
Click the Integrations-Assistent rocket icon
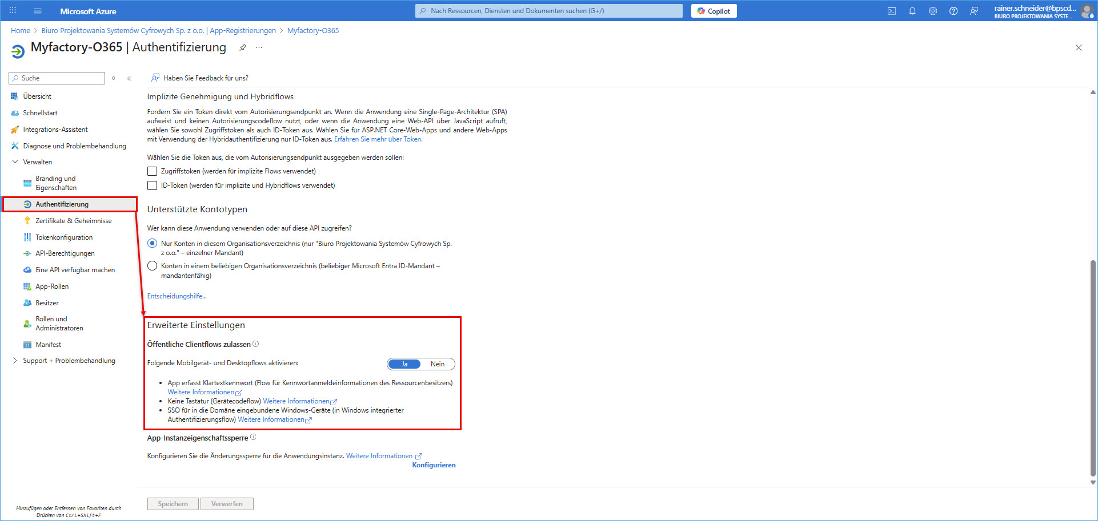pos(15,130)
